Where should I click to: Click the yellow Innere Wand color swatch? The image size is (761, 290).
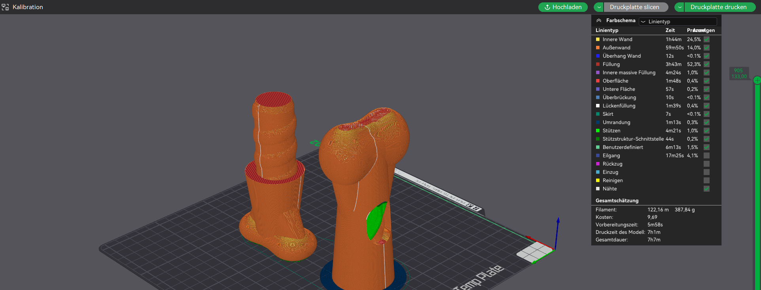(598, 40)
